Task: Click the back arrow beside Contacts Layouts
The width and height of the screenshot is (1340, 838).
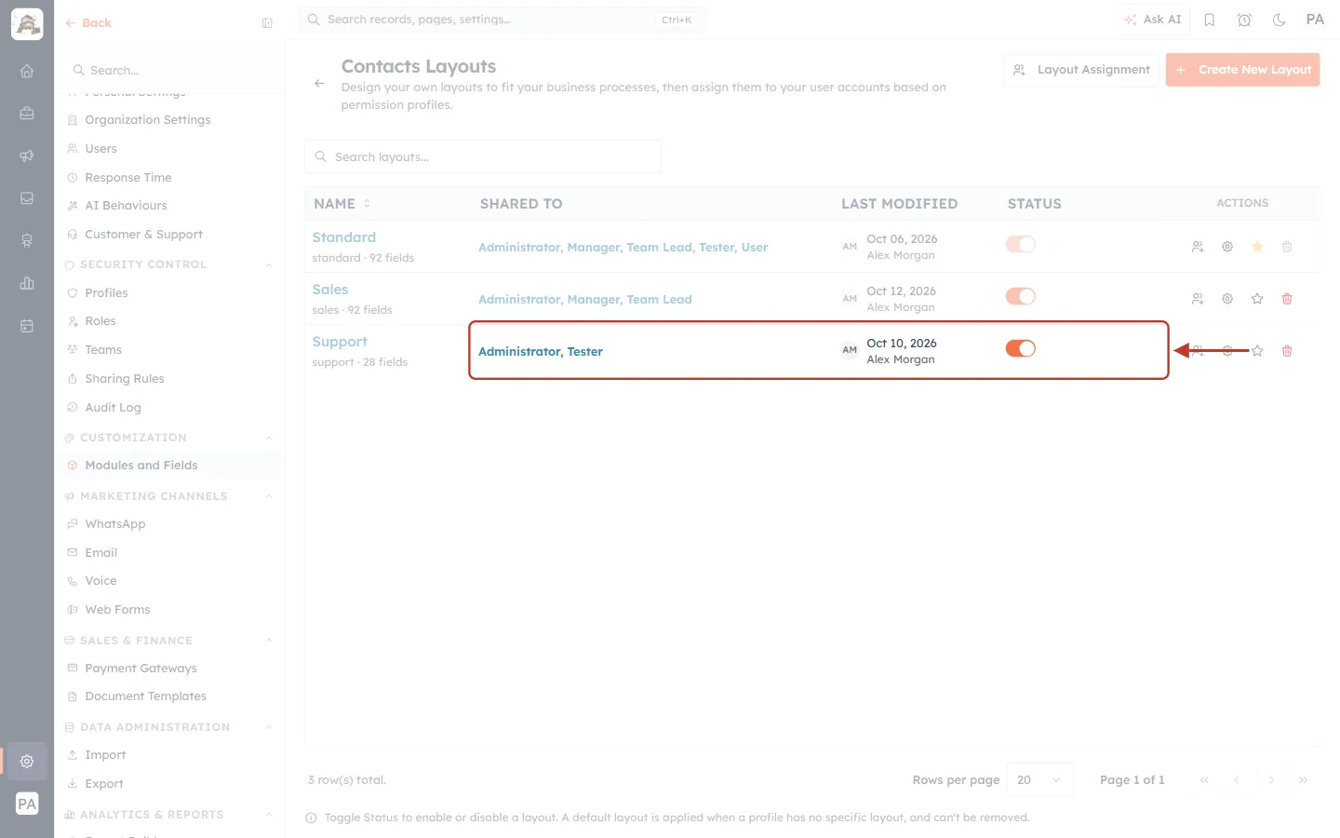Action: pos(319,84)
